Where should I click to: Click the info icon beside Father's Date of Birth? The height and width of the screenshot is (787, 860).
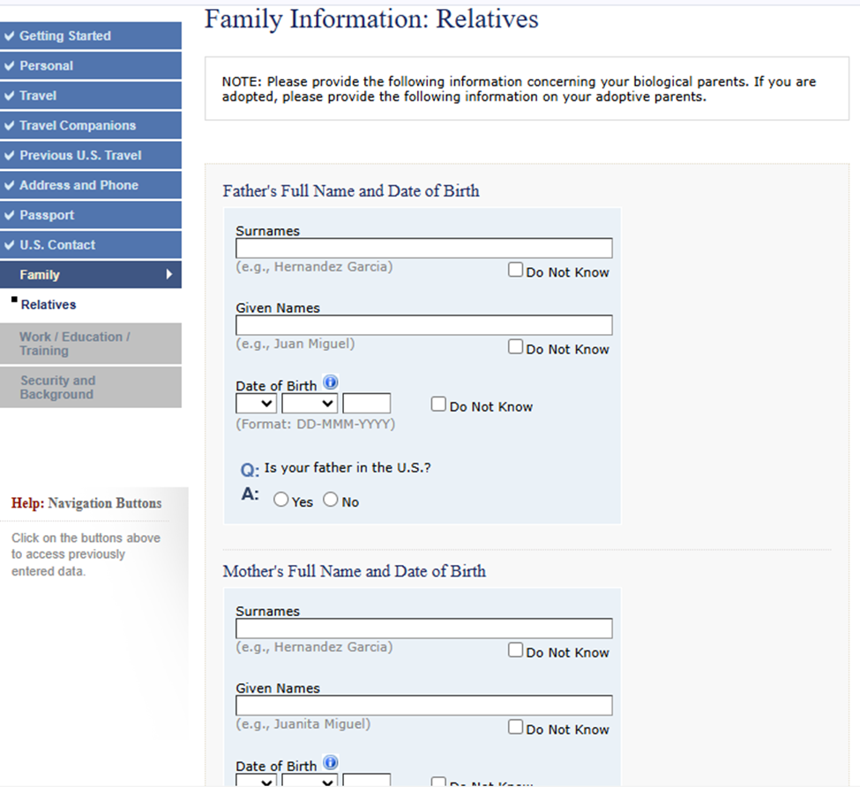[331, 382]
